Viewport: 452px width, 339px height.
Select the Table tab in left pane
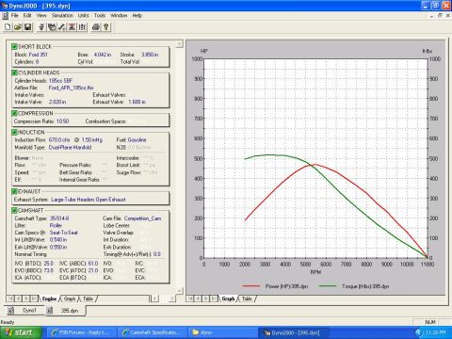click(88, 299)
